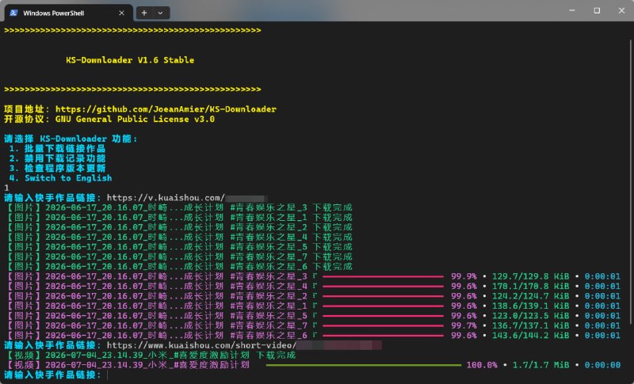Click the www.kuaishou.com/short-video URL text

(201, 346)
